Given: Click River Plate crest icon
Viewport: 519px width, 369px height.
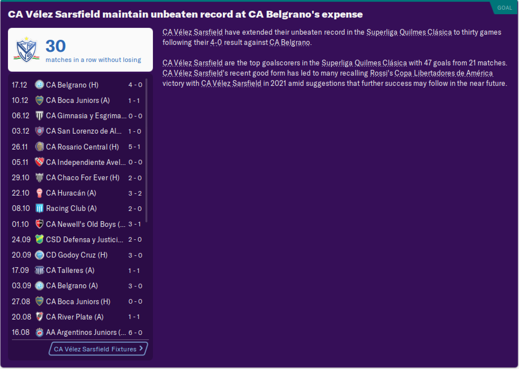Looking at the screenshot, I should point(39,317).
